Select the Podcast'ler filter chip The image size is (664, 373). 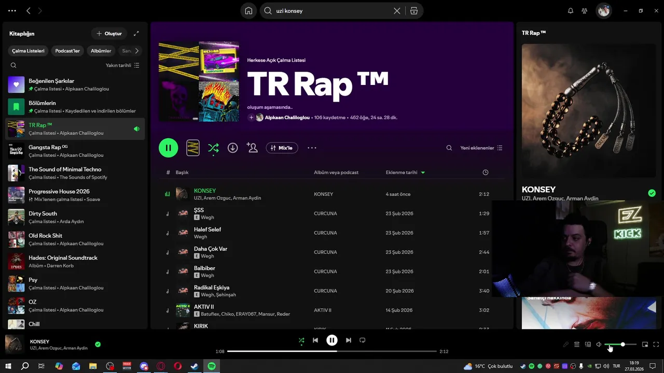click(x=67, y=51)
